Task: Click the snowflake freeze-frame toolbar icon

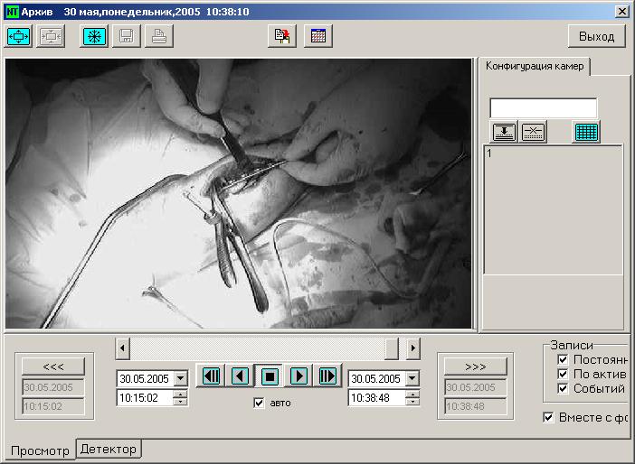Action: click(x=93, y=36)
